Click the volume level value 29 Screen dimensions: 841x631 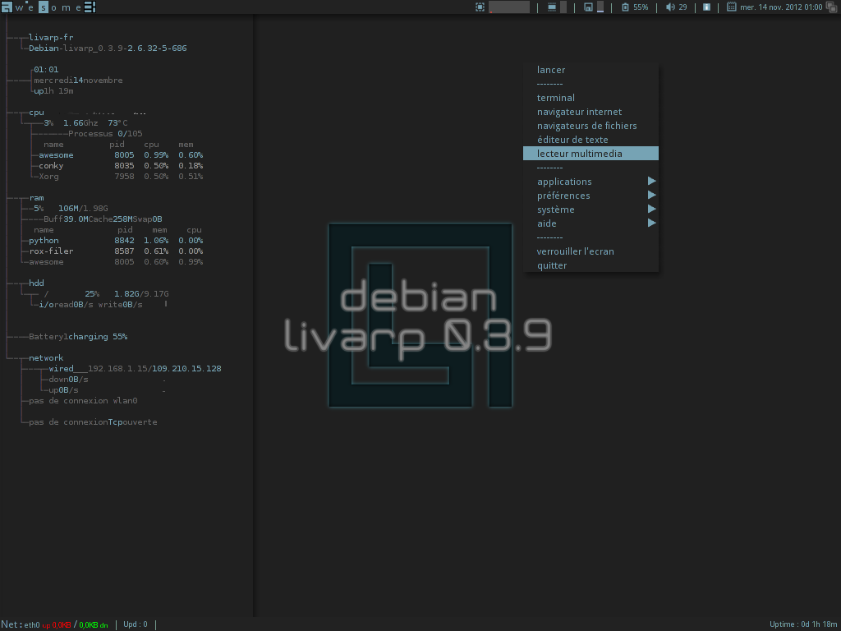click(x=682, y=7)
